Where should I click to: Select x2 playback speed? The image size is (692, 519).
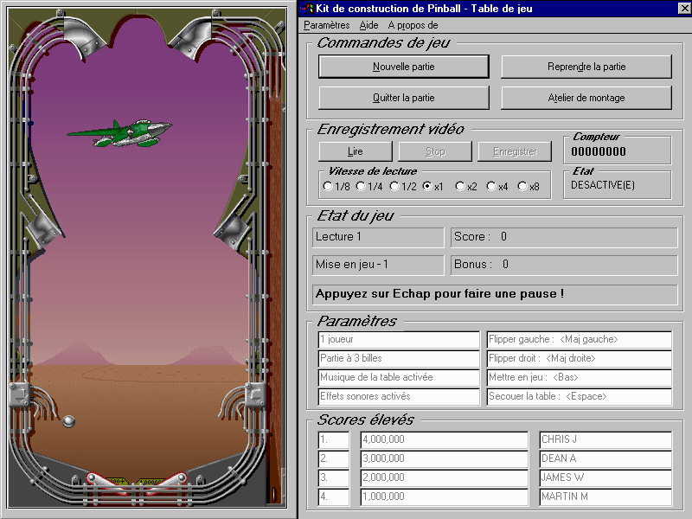click(x=460, y=184)
